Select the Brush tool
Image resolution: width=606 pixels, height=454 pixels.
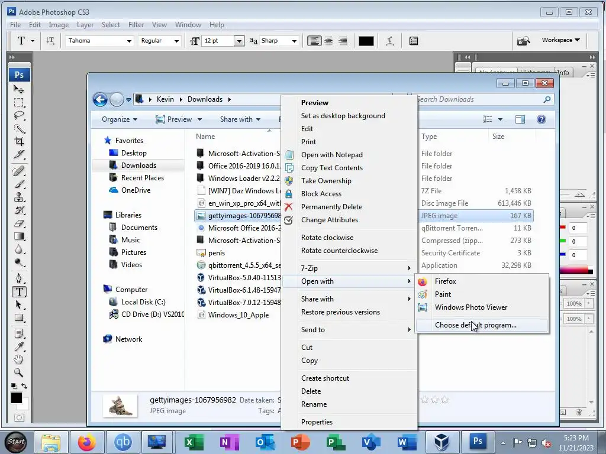pyautogui.click(x=19, y=184)
